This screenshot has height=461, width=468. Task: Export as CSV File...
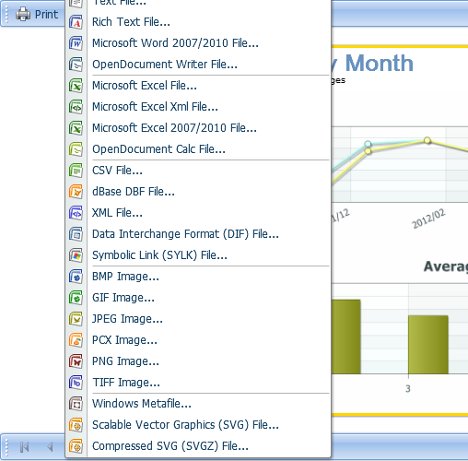tap(198, 171)
